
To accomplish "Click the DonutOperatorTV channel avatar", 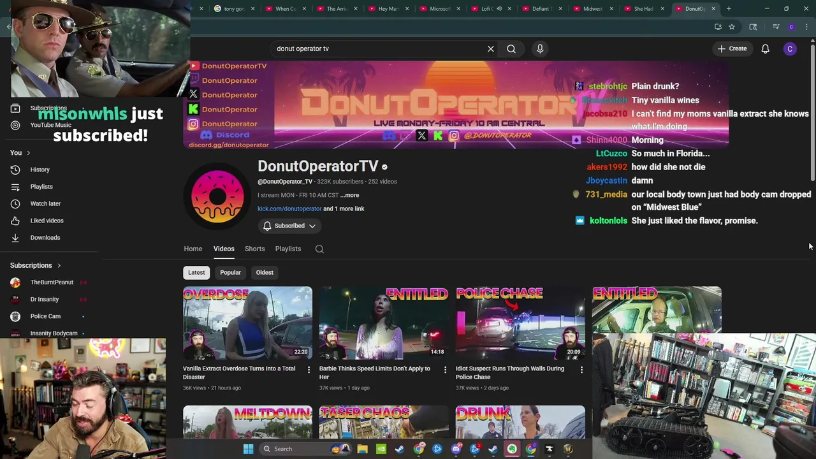I will click(x=217, y=196).
